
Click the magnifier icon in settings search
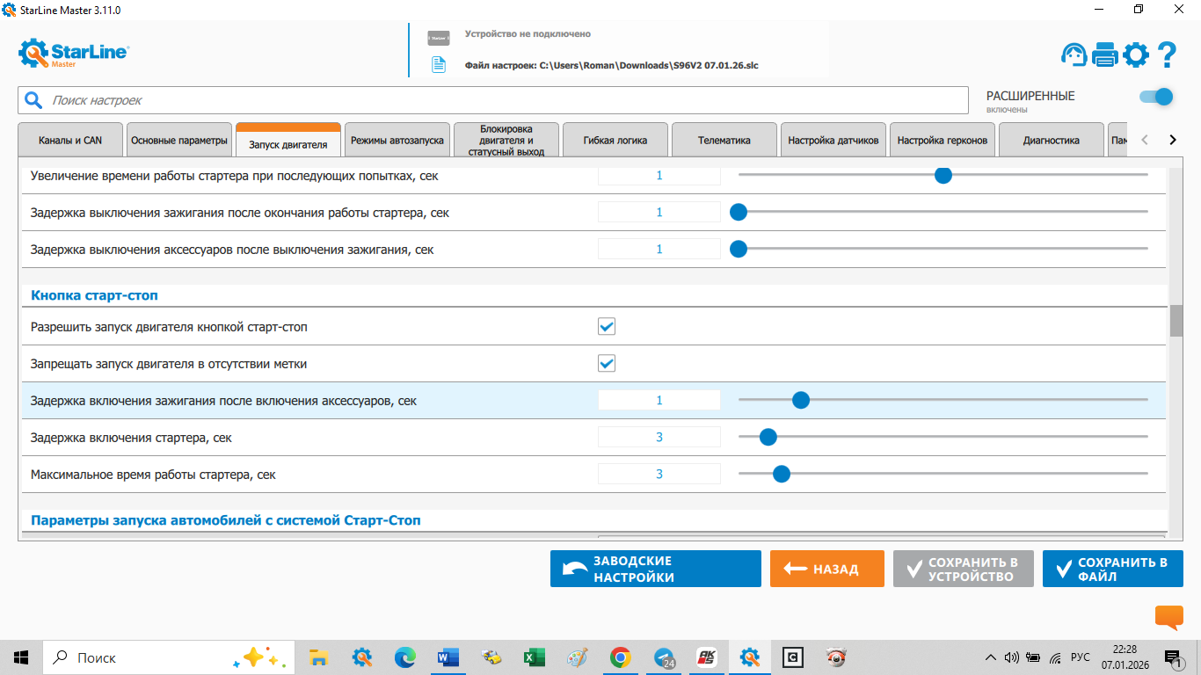pos(33,100)
